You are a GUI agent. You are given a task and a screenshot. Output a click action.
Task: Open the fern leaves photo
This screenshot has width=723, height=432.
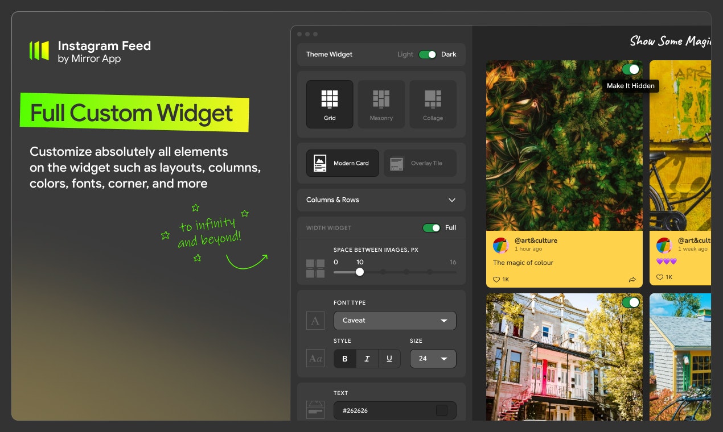[565, 146]
